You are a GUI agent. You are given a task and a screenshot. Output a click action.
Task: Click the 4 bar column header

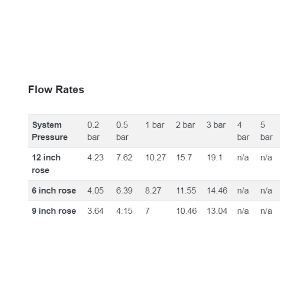tap(243, 131)
